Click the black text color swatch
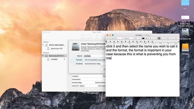The image size is (194, 109). [143, 38]
